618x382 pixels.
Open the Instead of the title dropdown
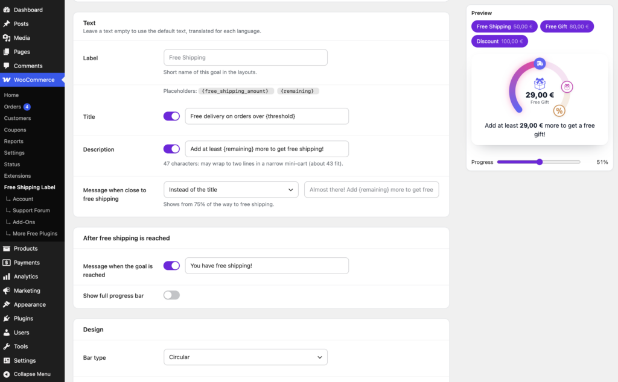231,190
